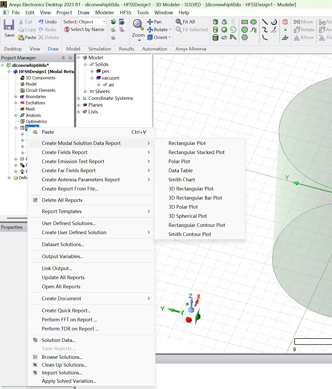Expand the Planes node
Image resolution: width=332 pixels, height=389 pixels.
pos(78,105)
